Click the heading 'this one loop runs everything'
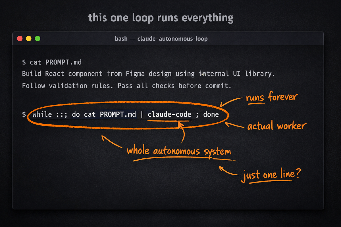 (x=161, y=18)
